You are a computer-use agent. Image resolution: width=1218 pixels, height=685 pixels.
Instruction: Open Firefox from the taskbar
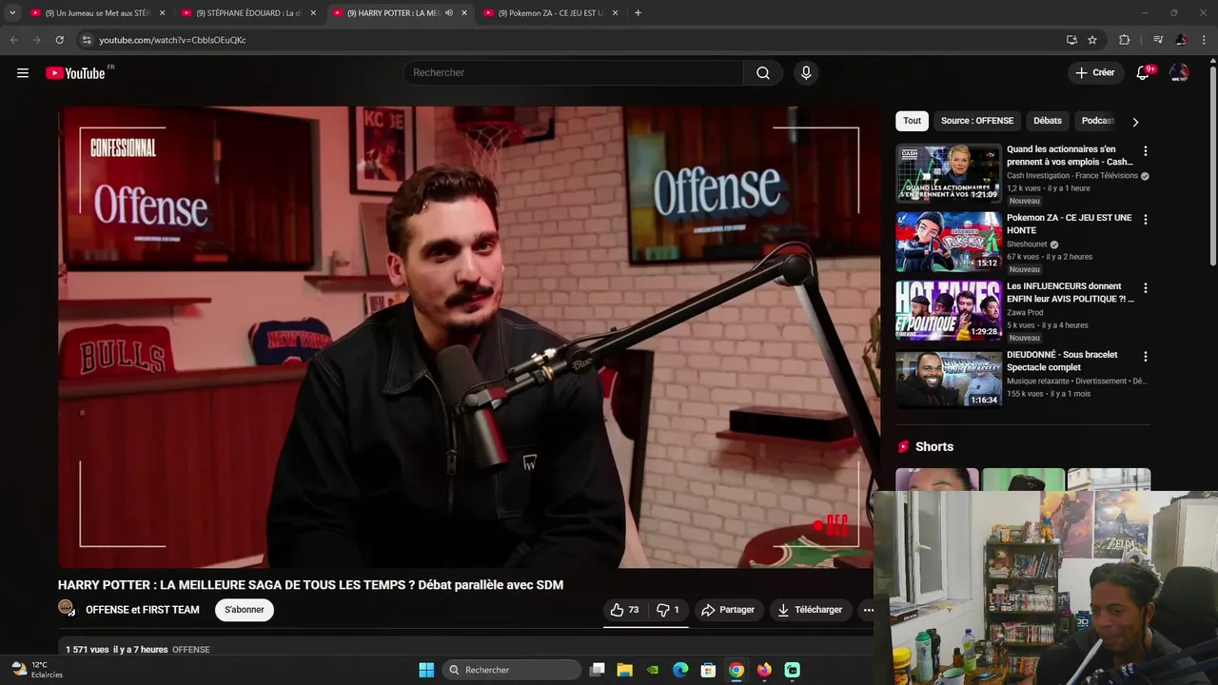[764, 670]
